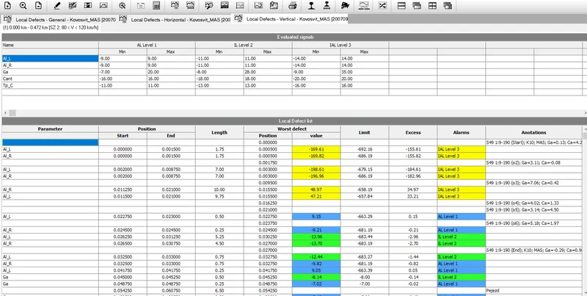The width and height of the screenshot is (587, 296).
Task: Click the Excess column header
Action: [413, 132]
